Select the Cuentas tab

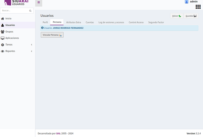(90, 22)
